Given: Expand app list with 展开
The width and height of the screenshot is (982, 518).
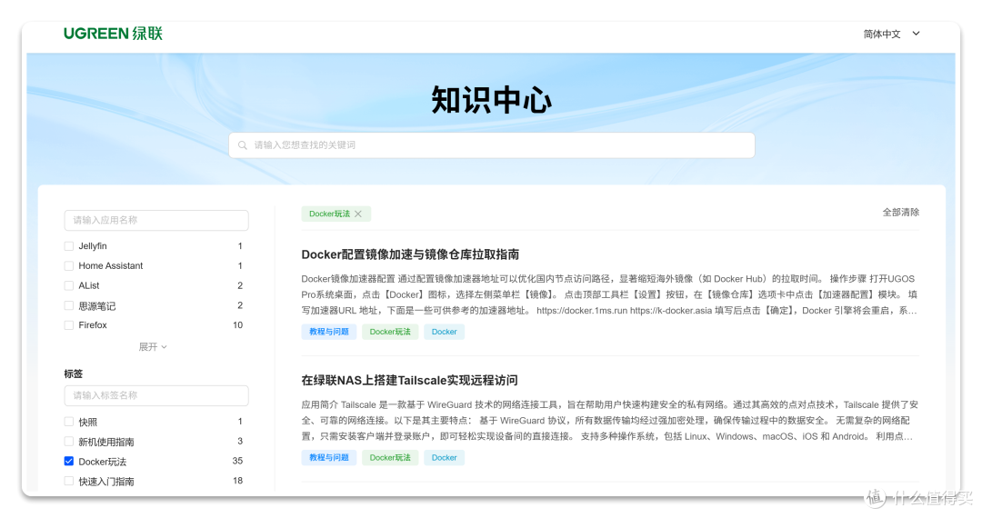Looking at the screenshot, I should [x=152, y=346].
